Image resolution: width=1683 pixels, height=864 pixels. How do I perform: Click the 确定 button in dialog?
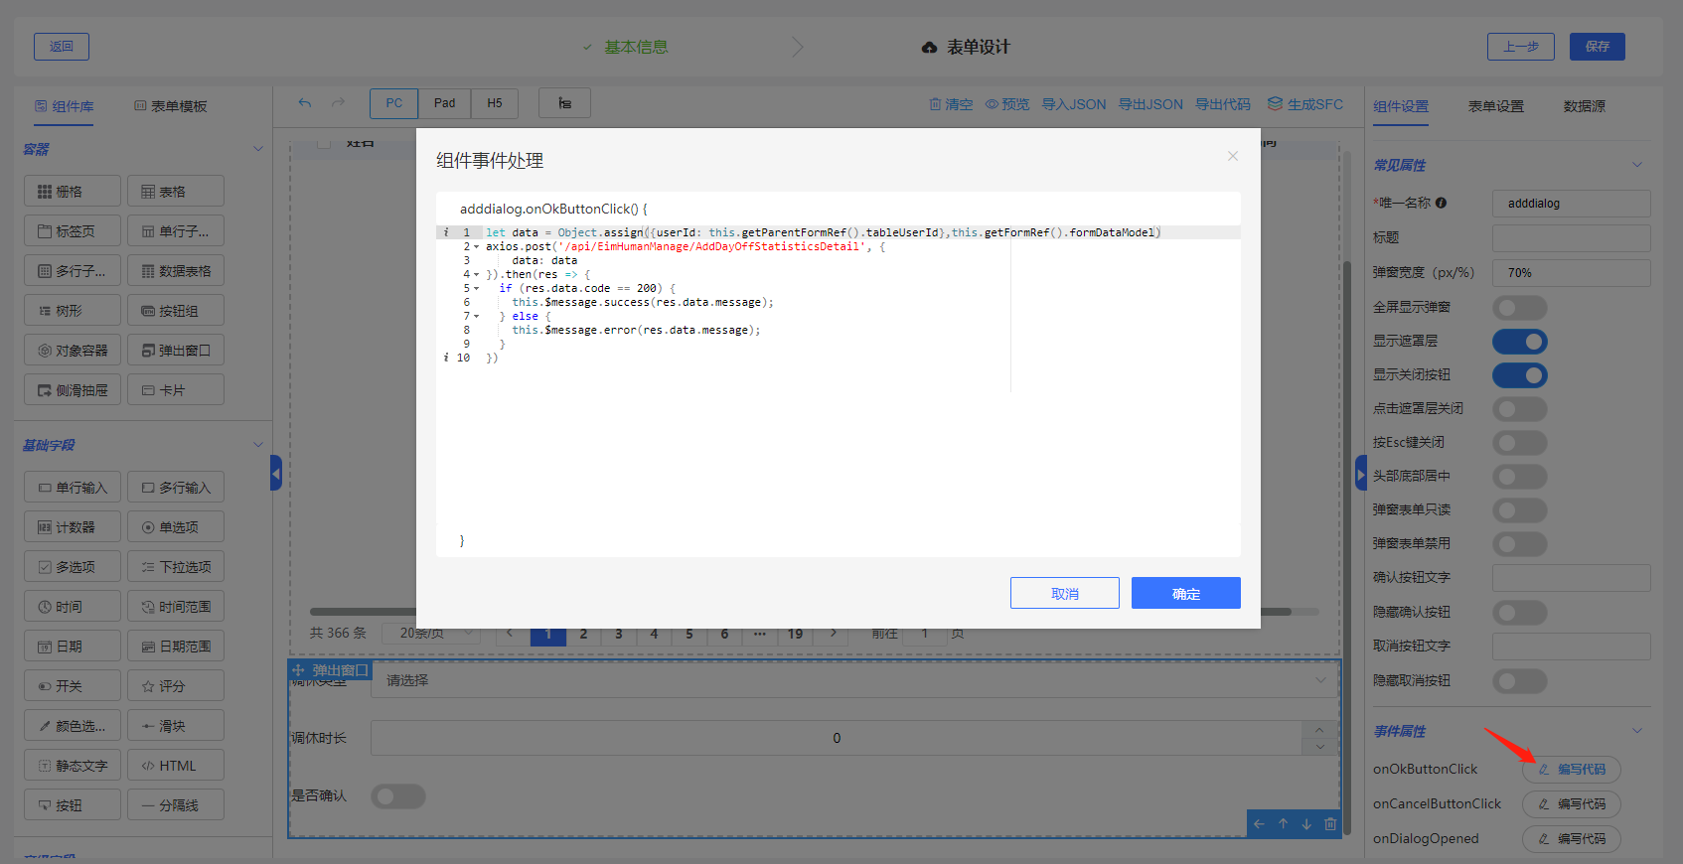[x=1185, y=593]
